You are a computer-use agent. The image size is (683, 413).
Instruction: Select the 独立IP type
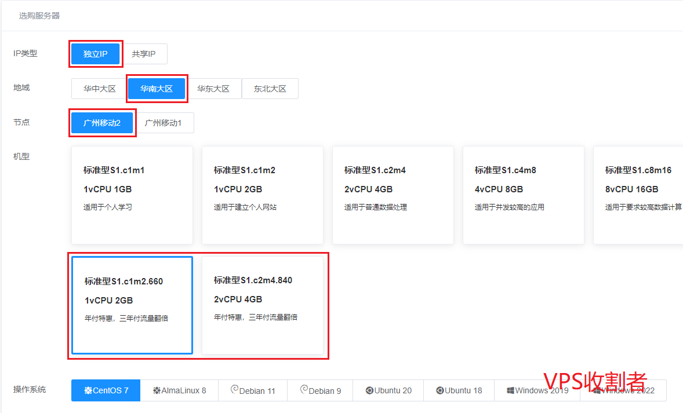pos(96,54)
